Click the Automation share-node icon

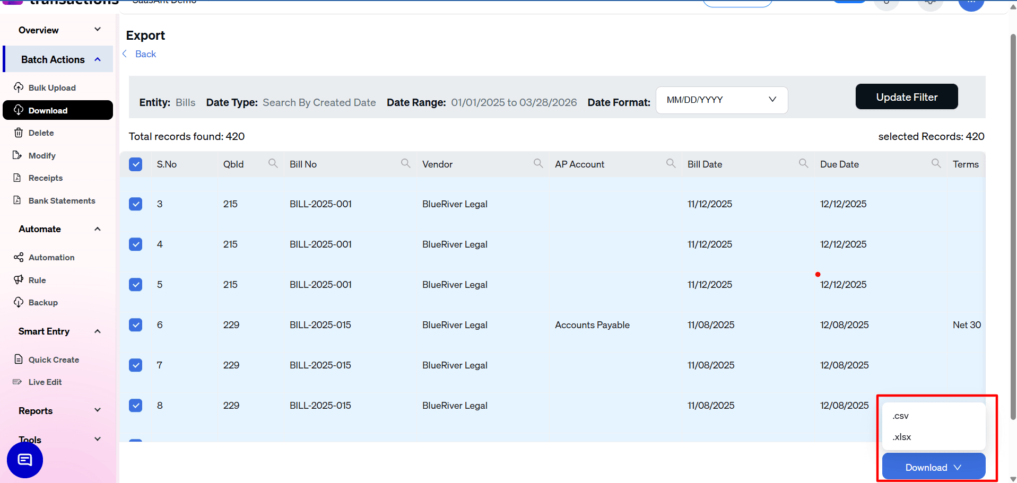[18, 257]
